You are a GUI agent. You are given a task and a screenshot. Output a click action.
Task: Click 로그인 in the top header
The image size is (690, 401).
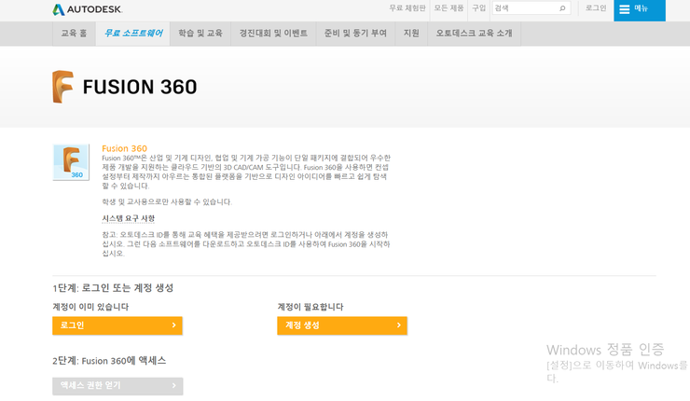coord(596,7)
